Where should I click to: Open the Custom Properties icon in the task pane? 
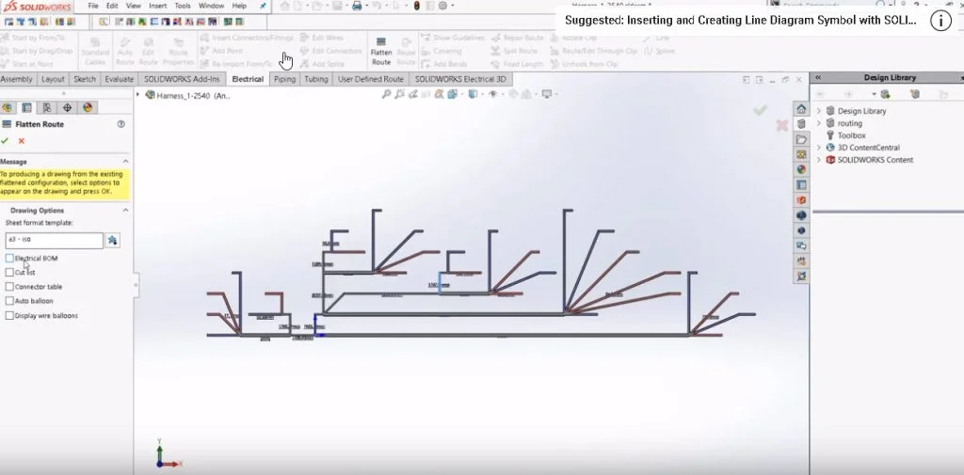tap(801, 185)
